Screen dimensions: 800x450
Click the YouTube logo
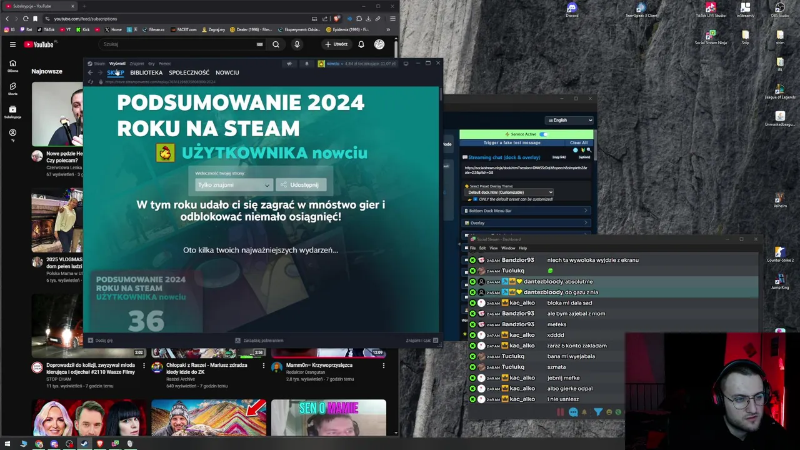pyautogui.click(x=40, y=44)
